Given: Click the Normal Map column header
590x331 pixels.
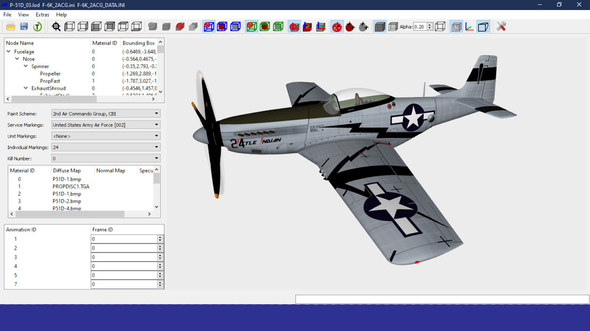Looking at the screenshot, I should click(x=116, y=171).
